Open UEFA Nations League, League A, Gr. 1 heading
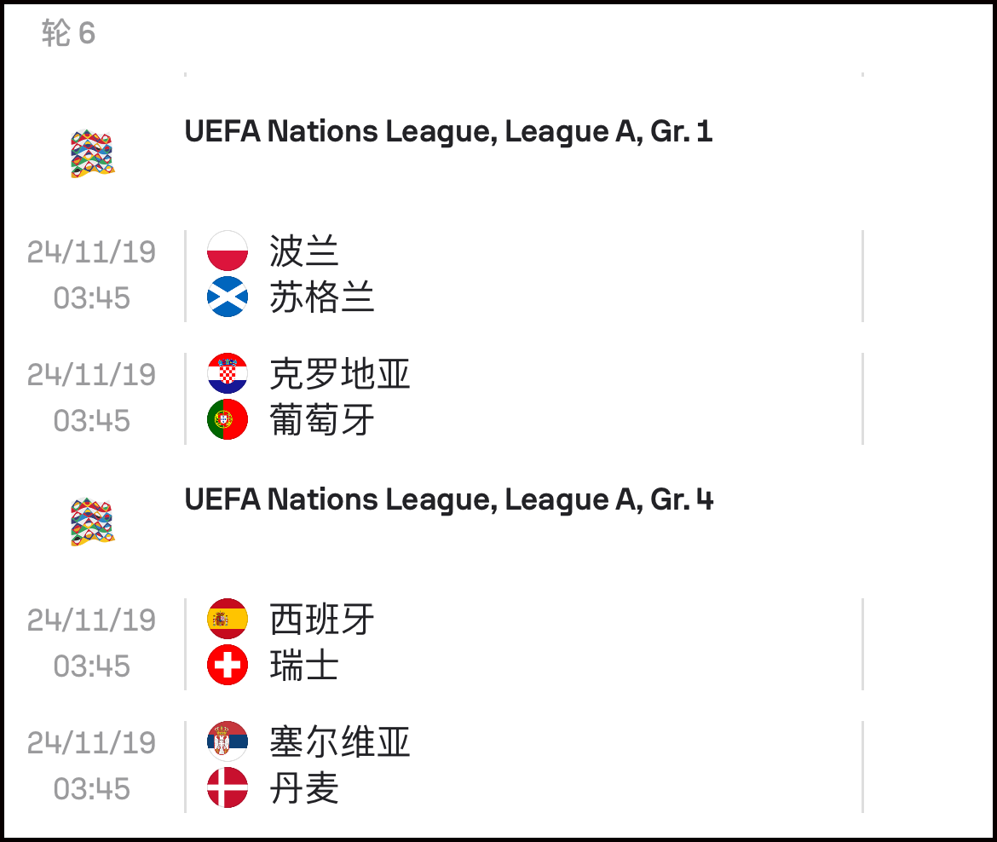This screenshot has width=997, height=842. coord(448,131)
